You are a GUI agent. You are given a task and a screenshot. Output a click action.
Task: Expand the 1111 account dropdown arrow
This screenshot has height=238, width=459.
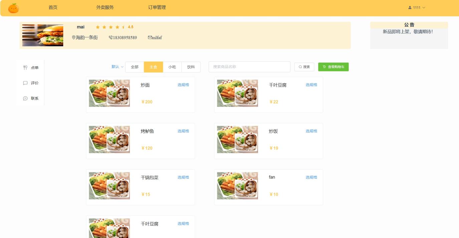pyautogui.click(x=424, y=8)
